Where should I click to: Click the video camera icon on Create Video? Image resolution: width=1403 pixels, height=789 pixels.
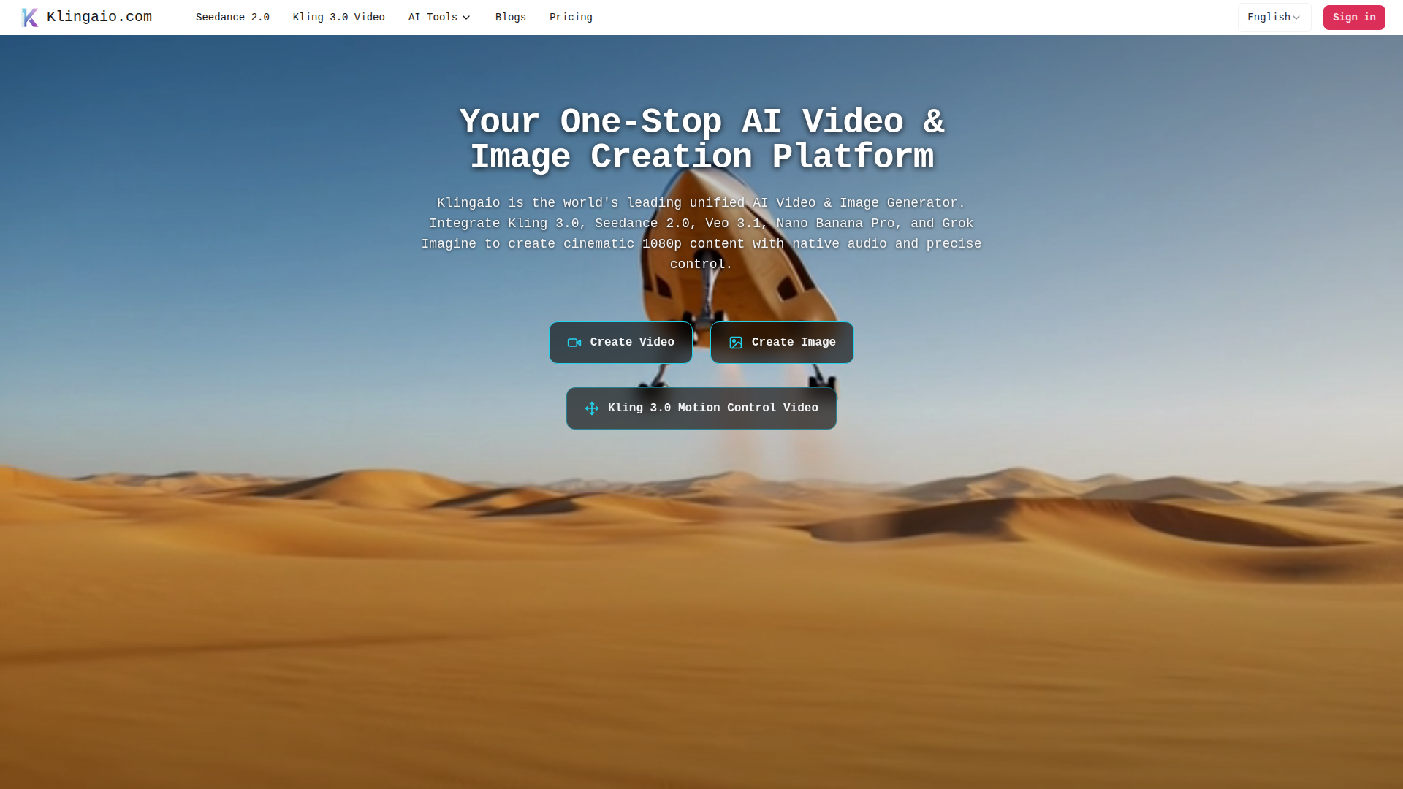pyautogui.click(x=574, y=343)
